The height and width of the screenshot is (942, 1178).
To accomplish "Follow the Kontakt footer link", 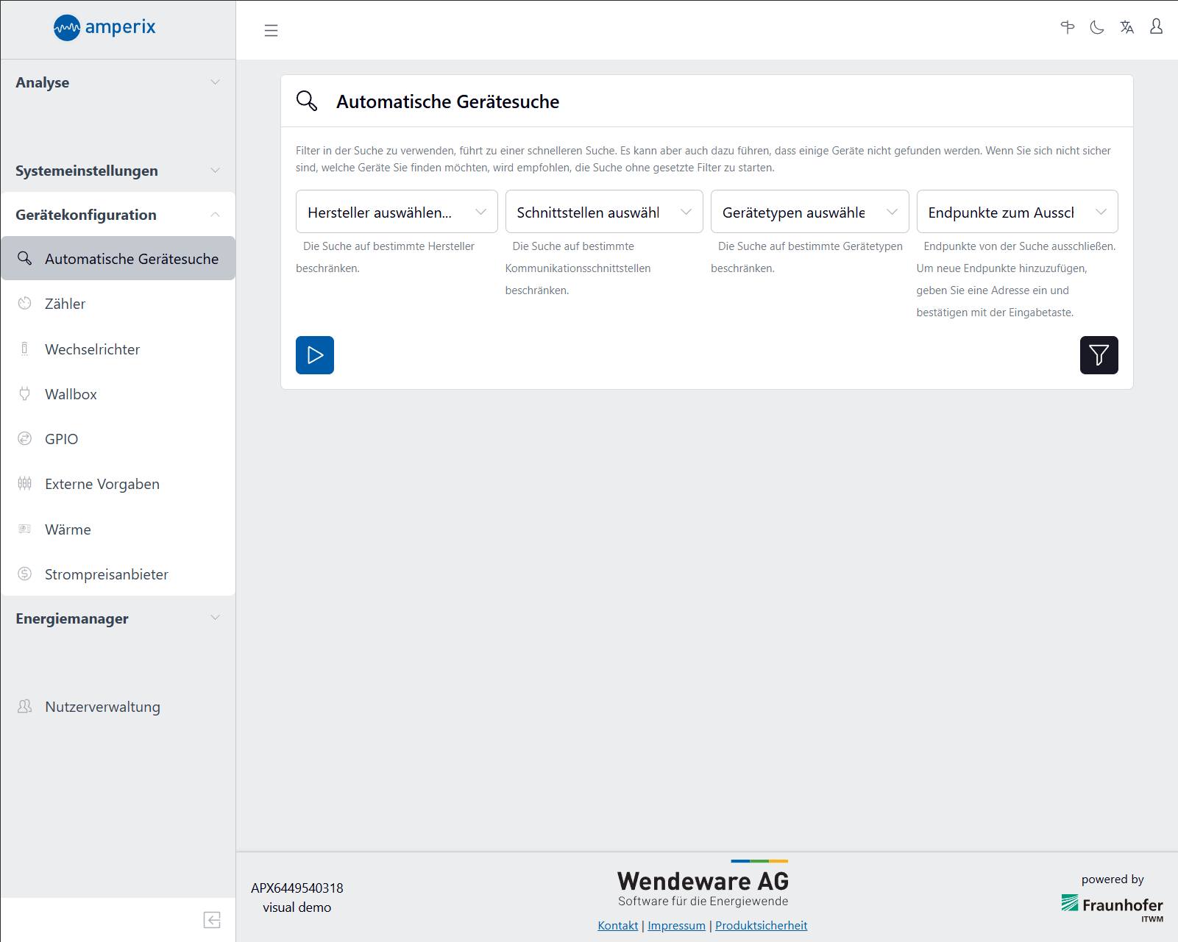I will (617, 925).
